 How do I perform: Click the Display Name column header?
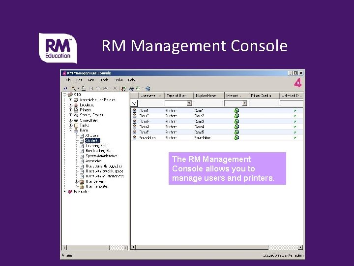pyautogui.click(x=209, y=96)
